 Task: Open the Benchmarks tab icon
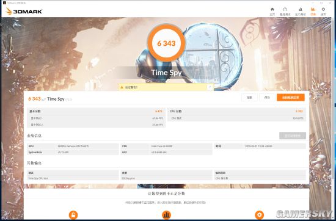[x=285, y=9]
